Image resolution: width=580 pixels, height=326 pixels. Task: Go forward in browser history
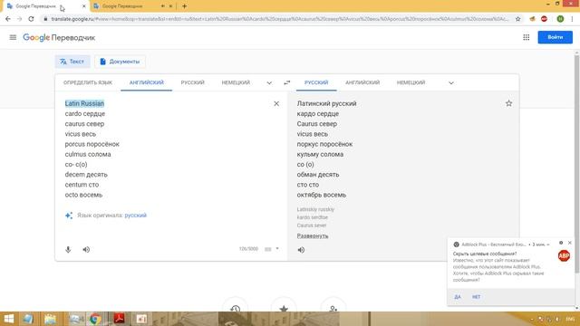(x=20, y=19)
